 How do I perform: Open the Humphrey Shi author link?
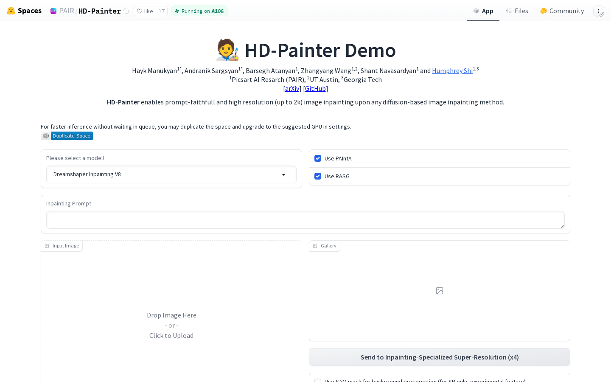452,71
